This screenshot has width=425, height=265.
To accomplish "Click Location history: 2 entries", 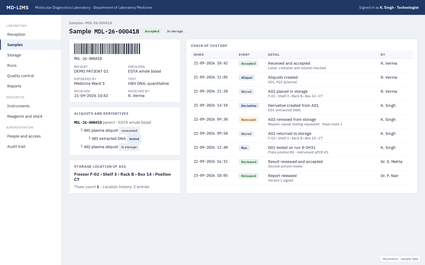I will (x=126, y=187).
